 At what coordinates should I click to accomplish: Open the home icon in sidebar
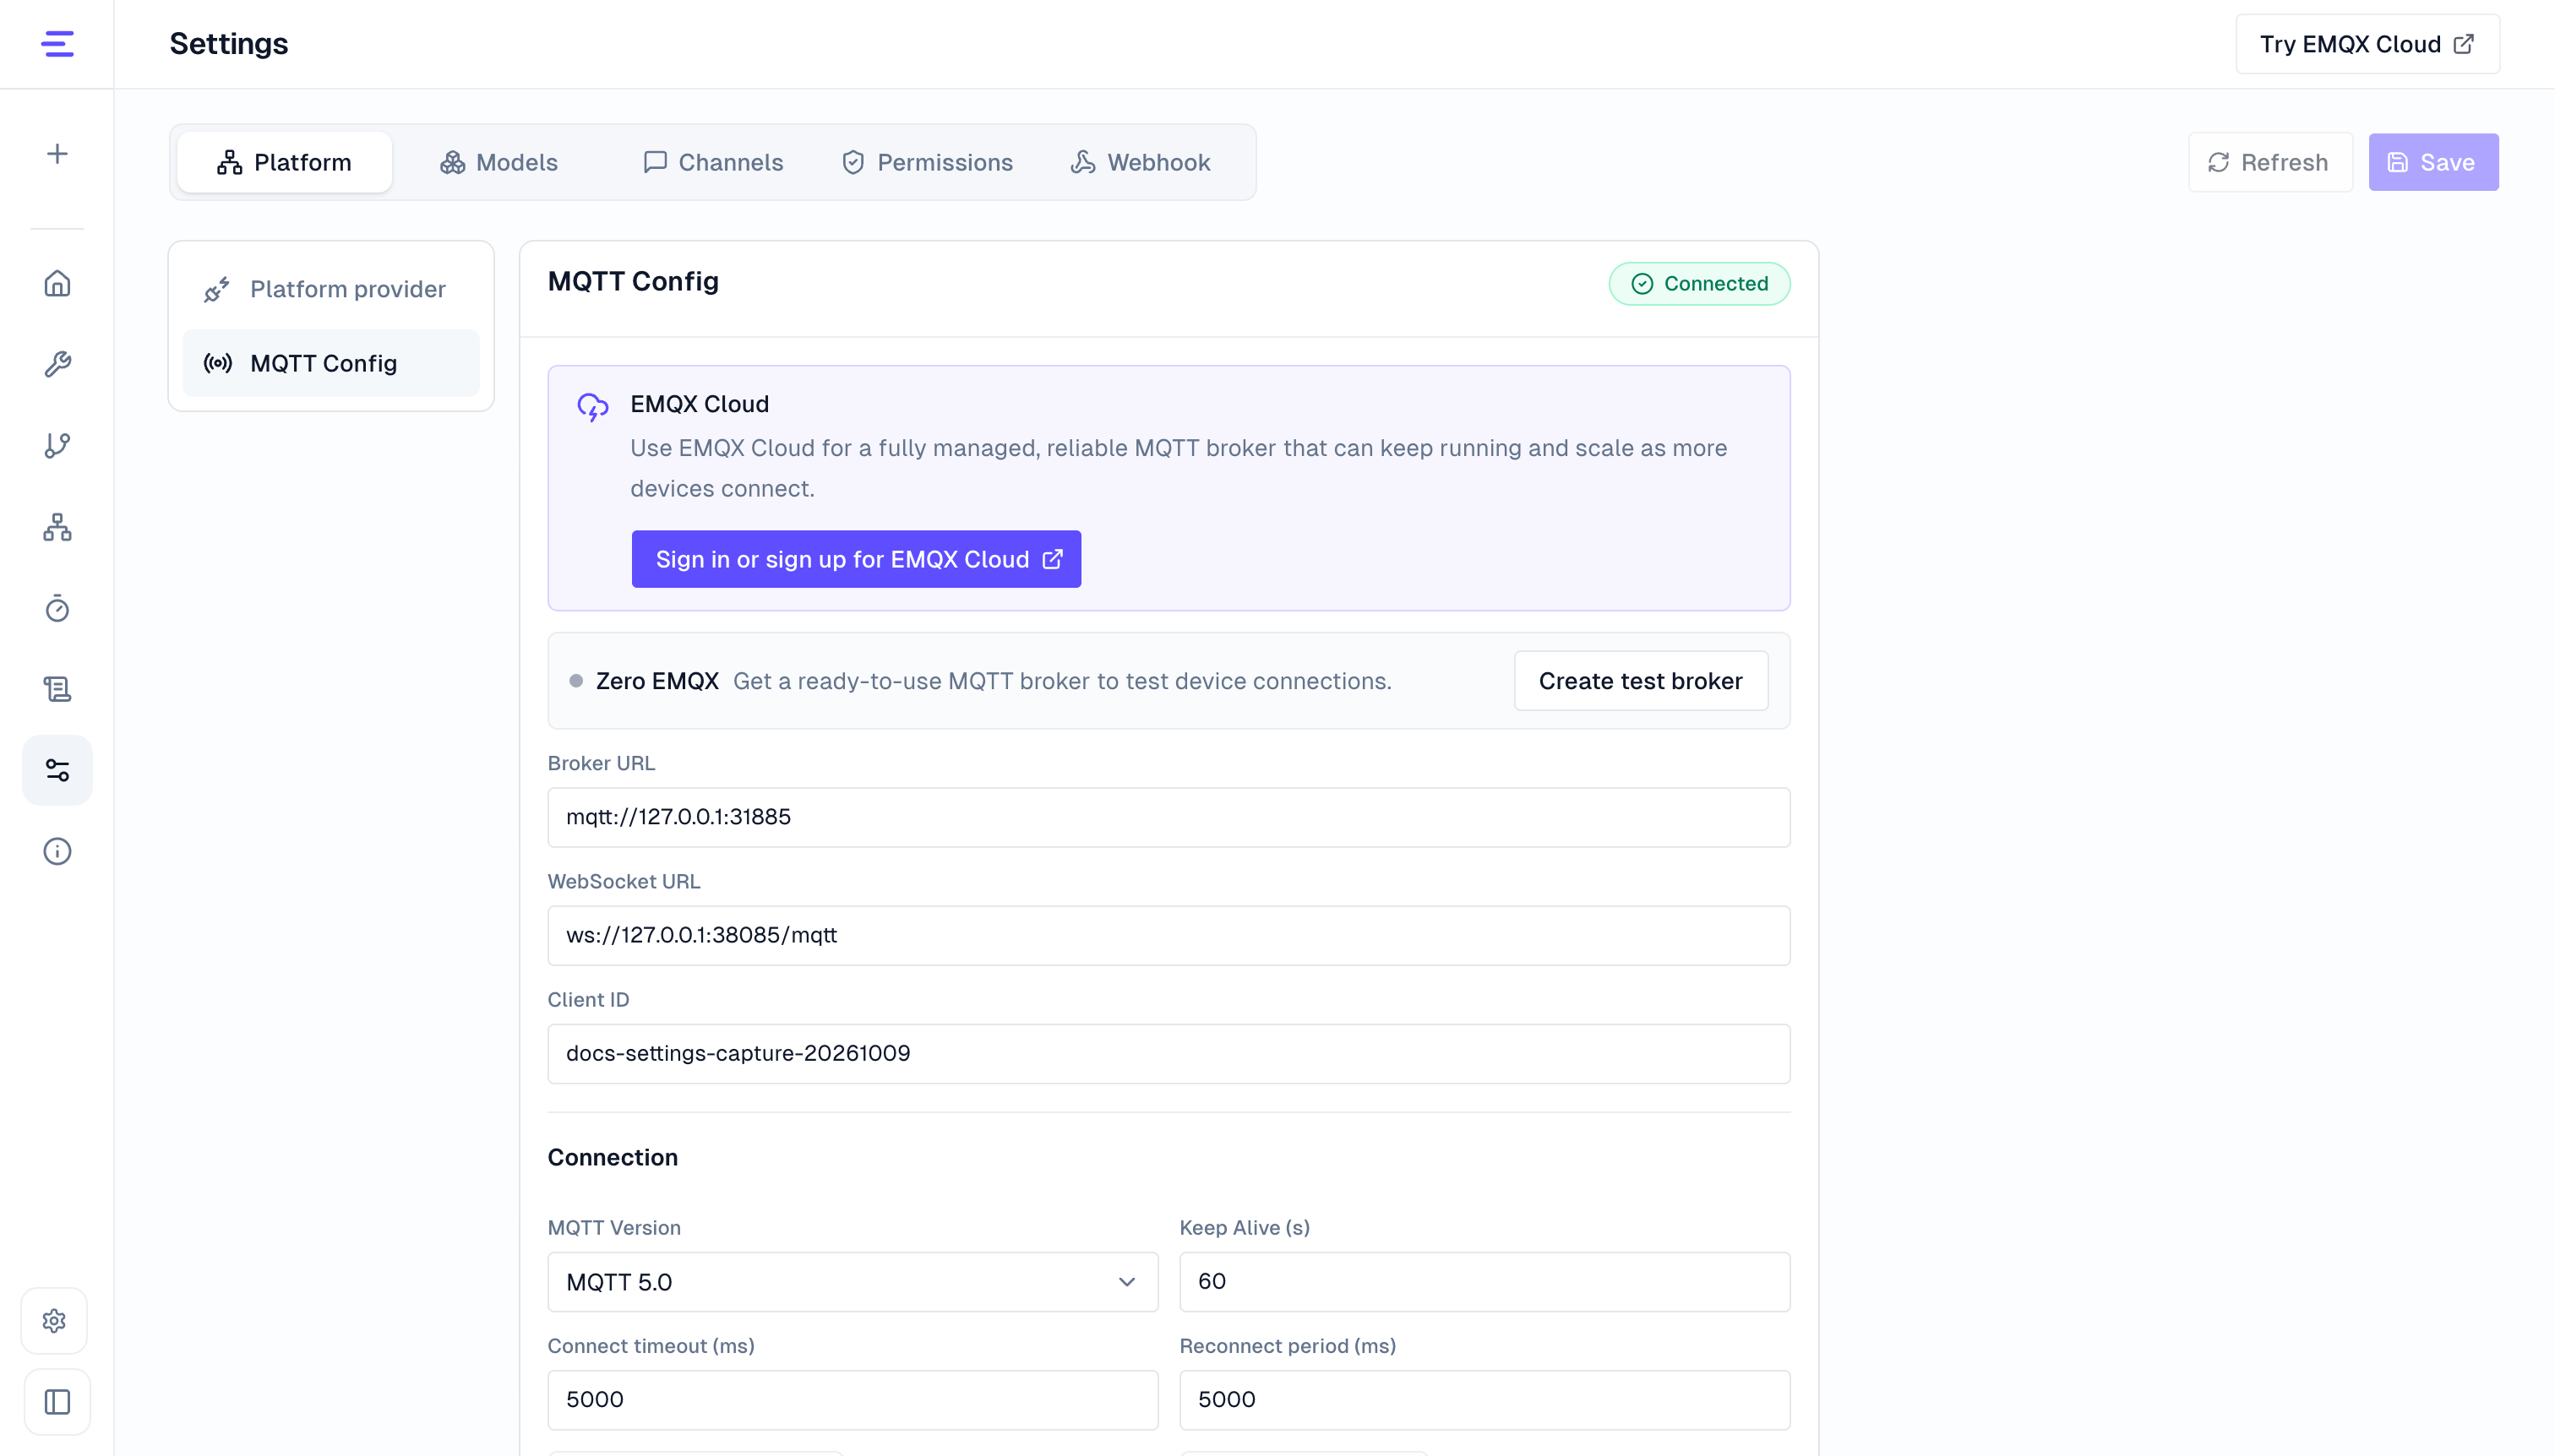(57, 283)
